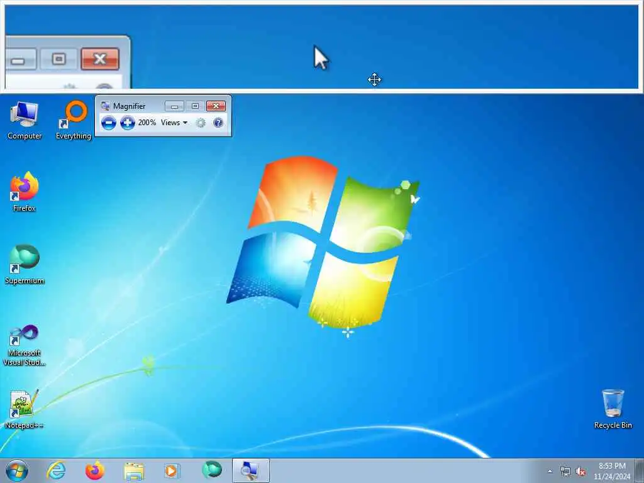Open the Magnifier Views dropdown

[x=174, y=123]
